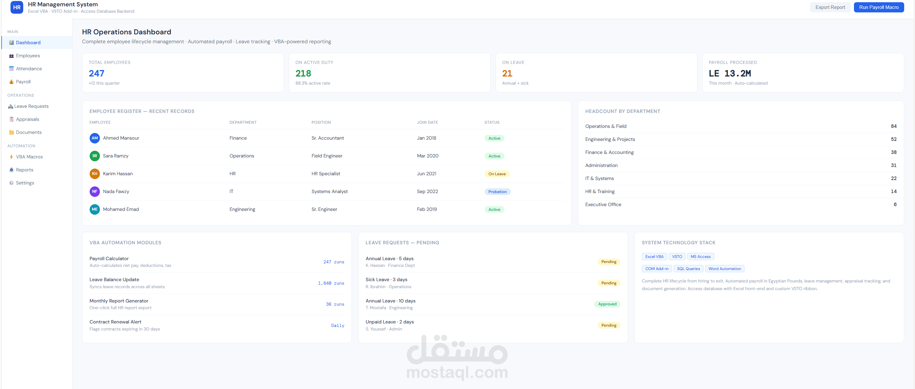
Task: Click the Dashboard chart icon in sidebar
Action: (11, 43)
